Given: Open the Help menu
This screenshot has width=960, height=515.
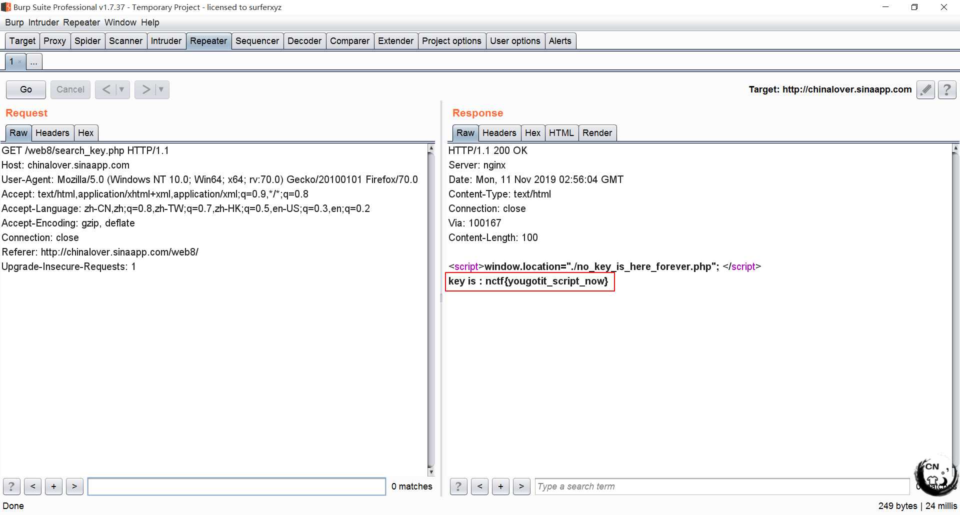Looking at the screenshot, I should click(150, 22).
